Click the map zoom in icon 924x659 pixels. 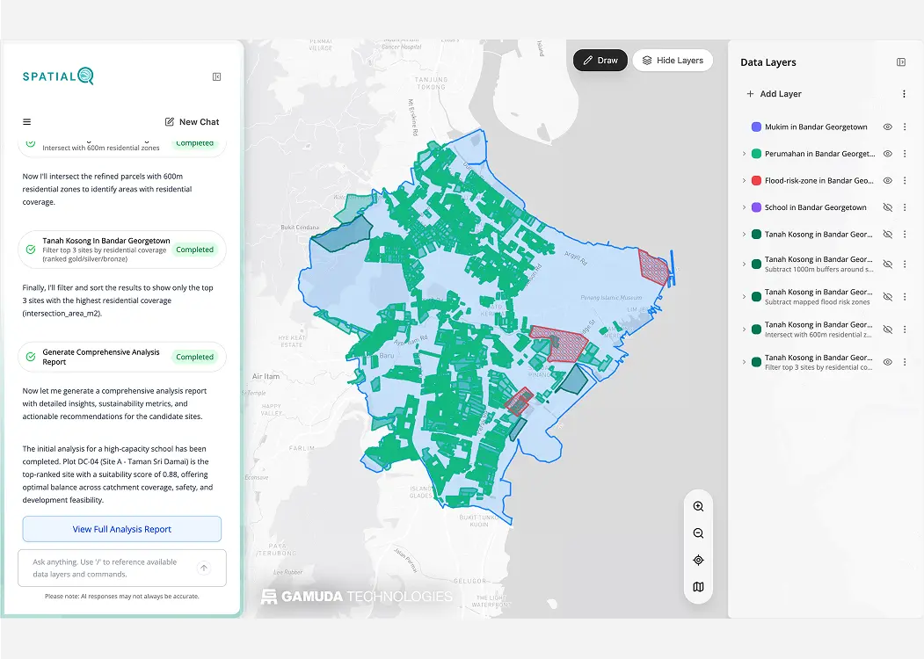coord(698,507)
